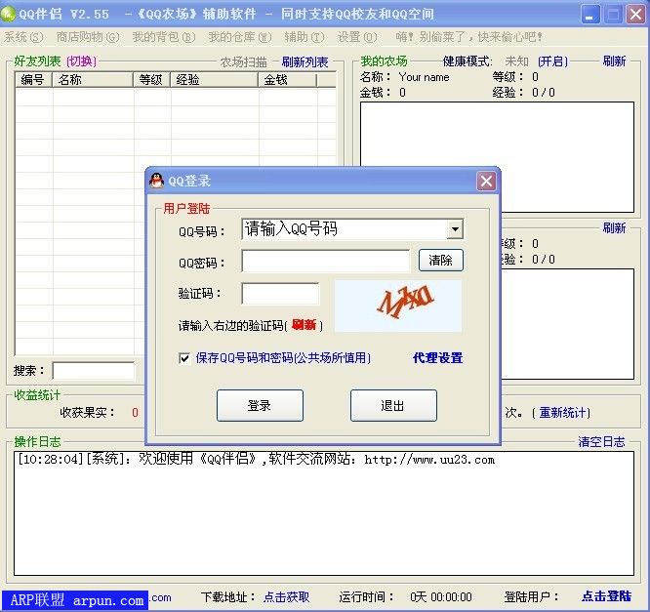Viewport: 650px width, 612px height.
Task: Click the 'Your name' farm name text
Action: 425,77
